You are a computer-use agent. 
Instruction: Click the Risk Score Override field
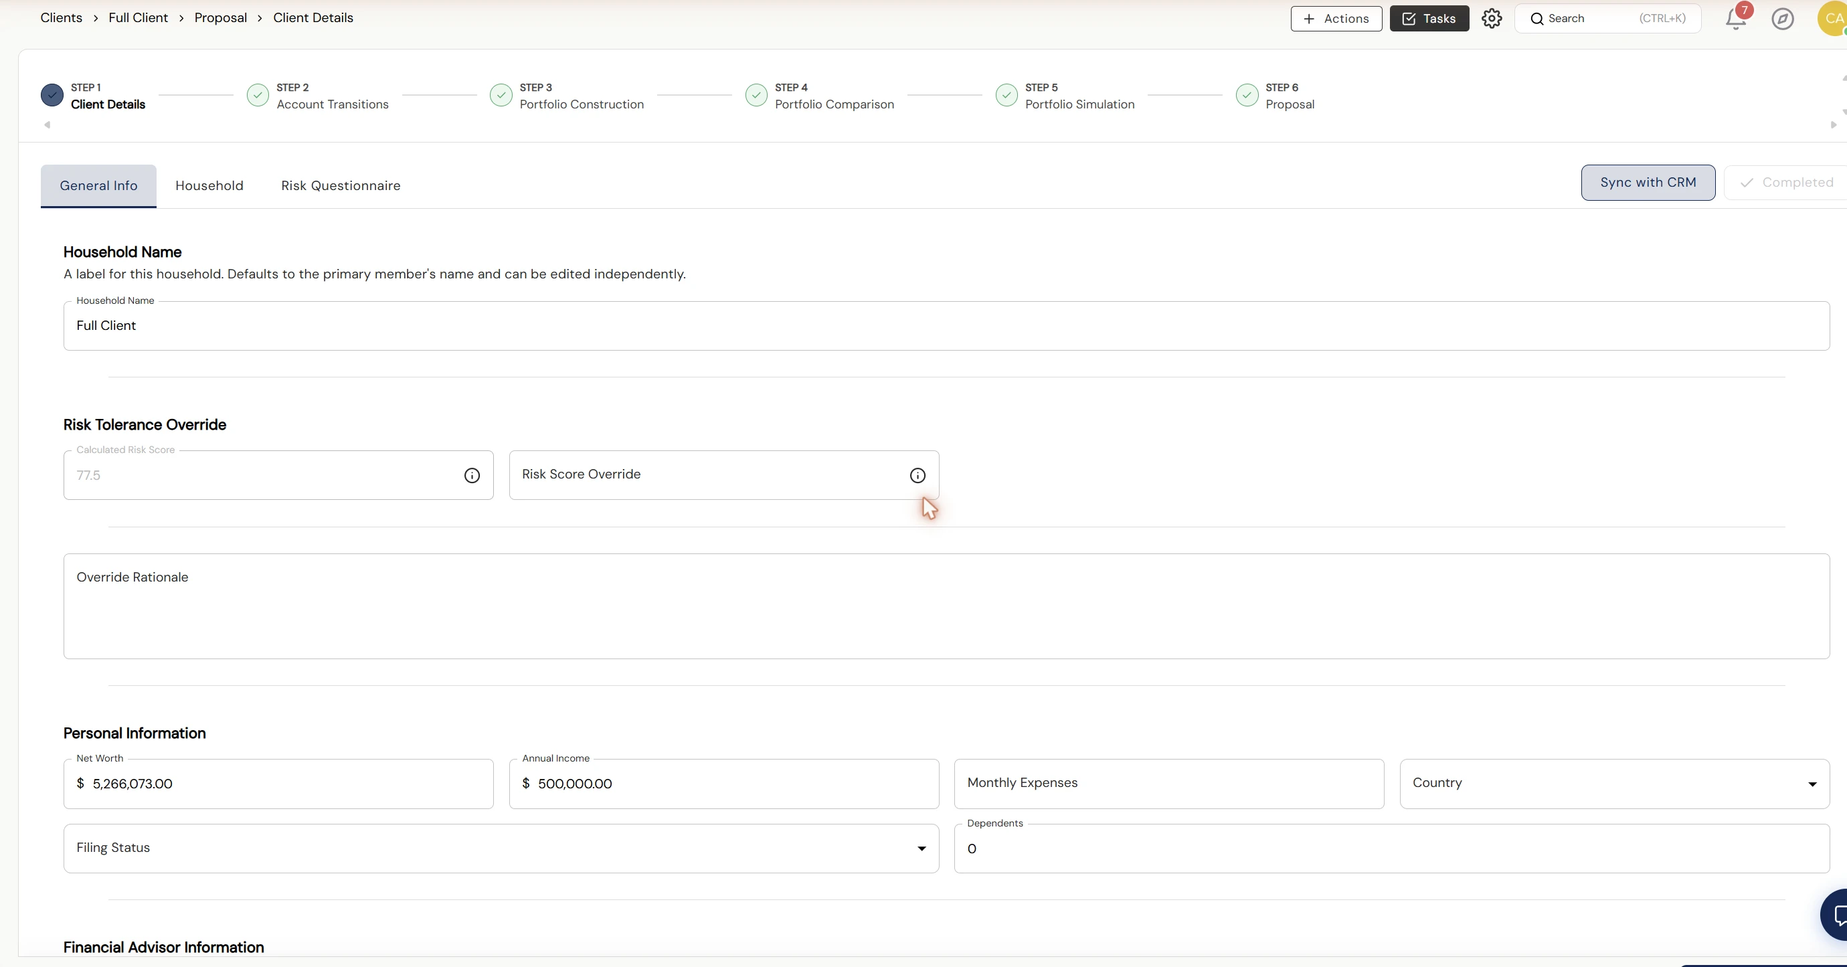(723, 475)
